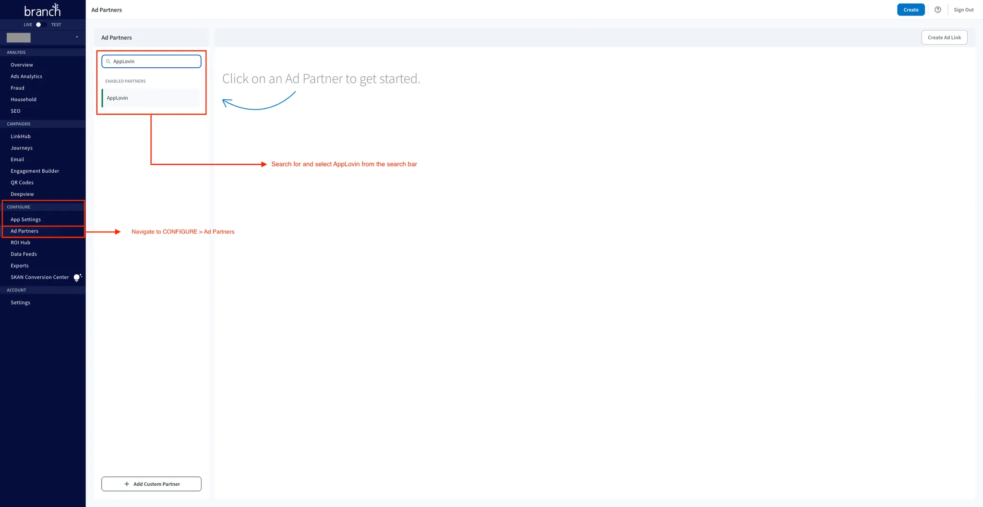This screenshot has height=507, width=983.
Task: Open Household analysis
Action: (24, 99)
